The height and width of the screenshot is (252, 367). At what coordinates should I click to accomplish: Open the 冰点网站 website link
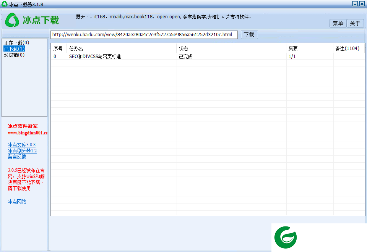tap(17, 202)
